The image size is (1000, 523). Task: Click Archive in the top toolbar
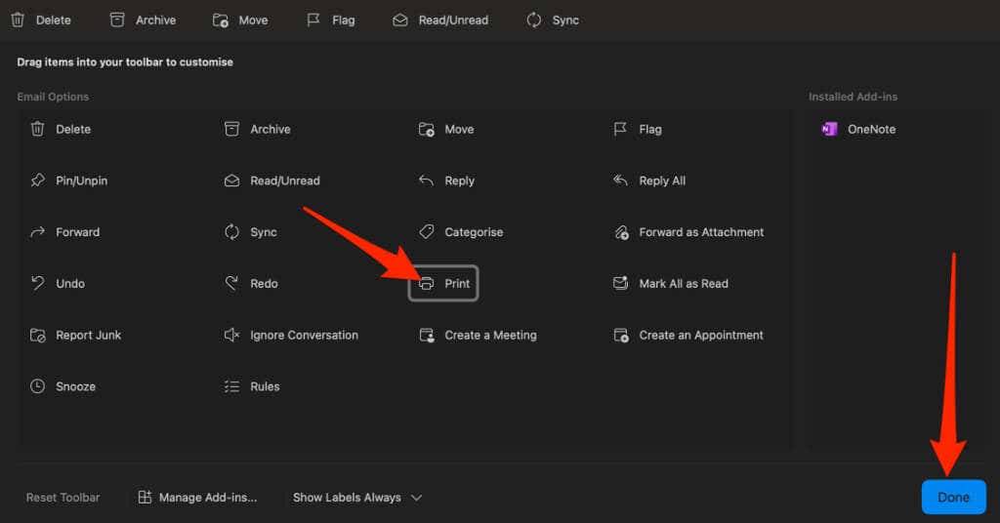(x=143, y=20)
